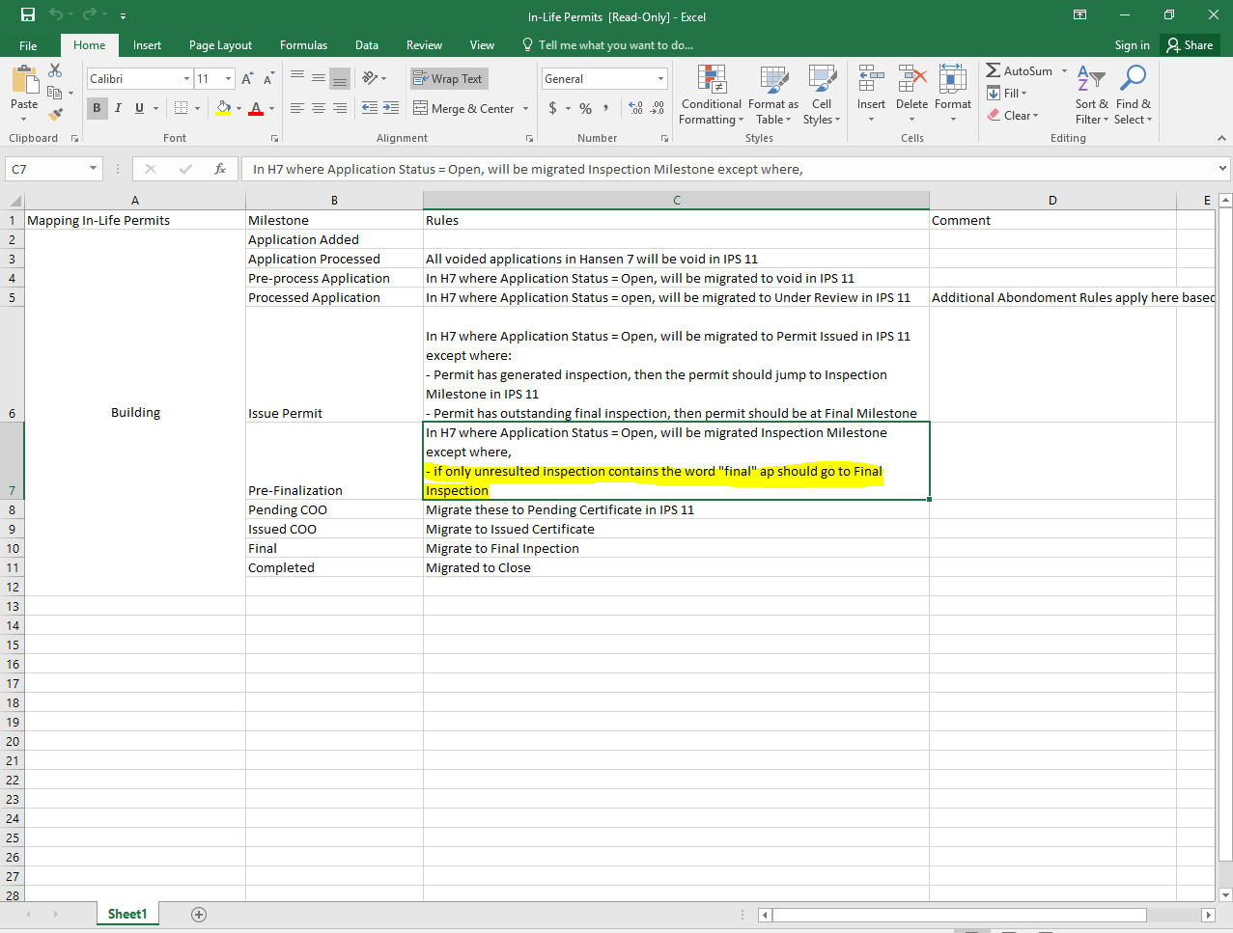The image size is (1233, 933).
Task: Click the Increase Decimal icon
Action: [x=635, y=108]
